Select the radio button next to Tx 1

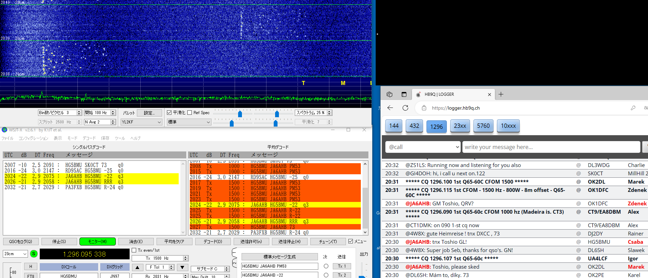326,266
